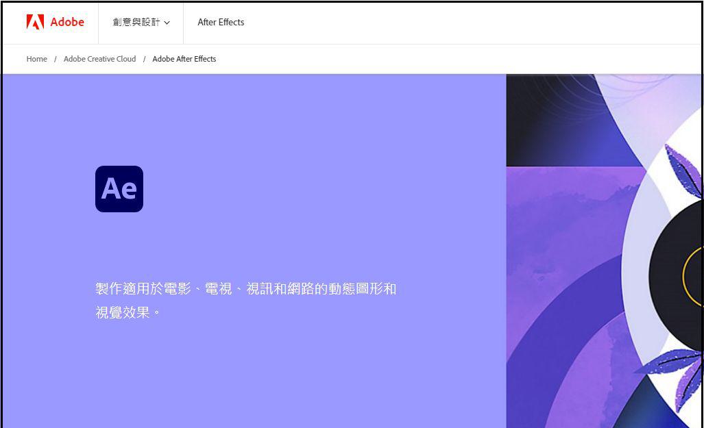
Task: Open the After Effects navigation item
Action: pos(221,22)
